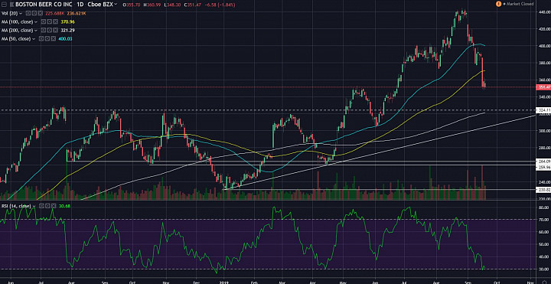This screenshot has height=284, width=551.
Task: Toggle visibility of the MA (200, close) indicator
Action: [x=43, y=30]
